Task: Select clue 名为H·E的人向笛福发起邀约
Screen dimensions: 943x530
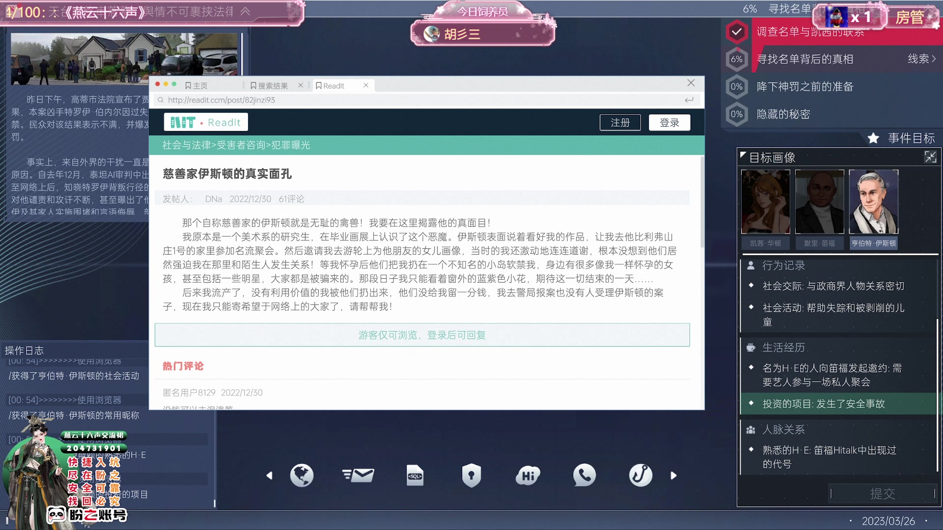Action: point(833,375)
